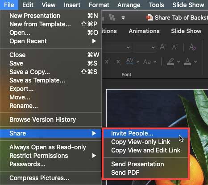208x185 pixels.
Task: Choose Copy View and Edit Link
Action: tap(146, 150)
